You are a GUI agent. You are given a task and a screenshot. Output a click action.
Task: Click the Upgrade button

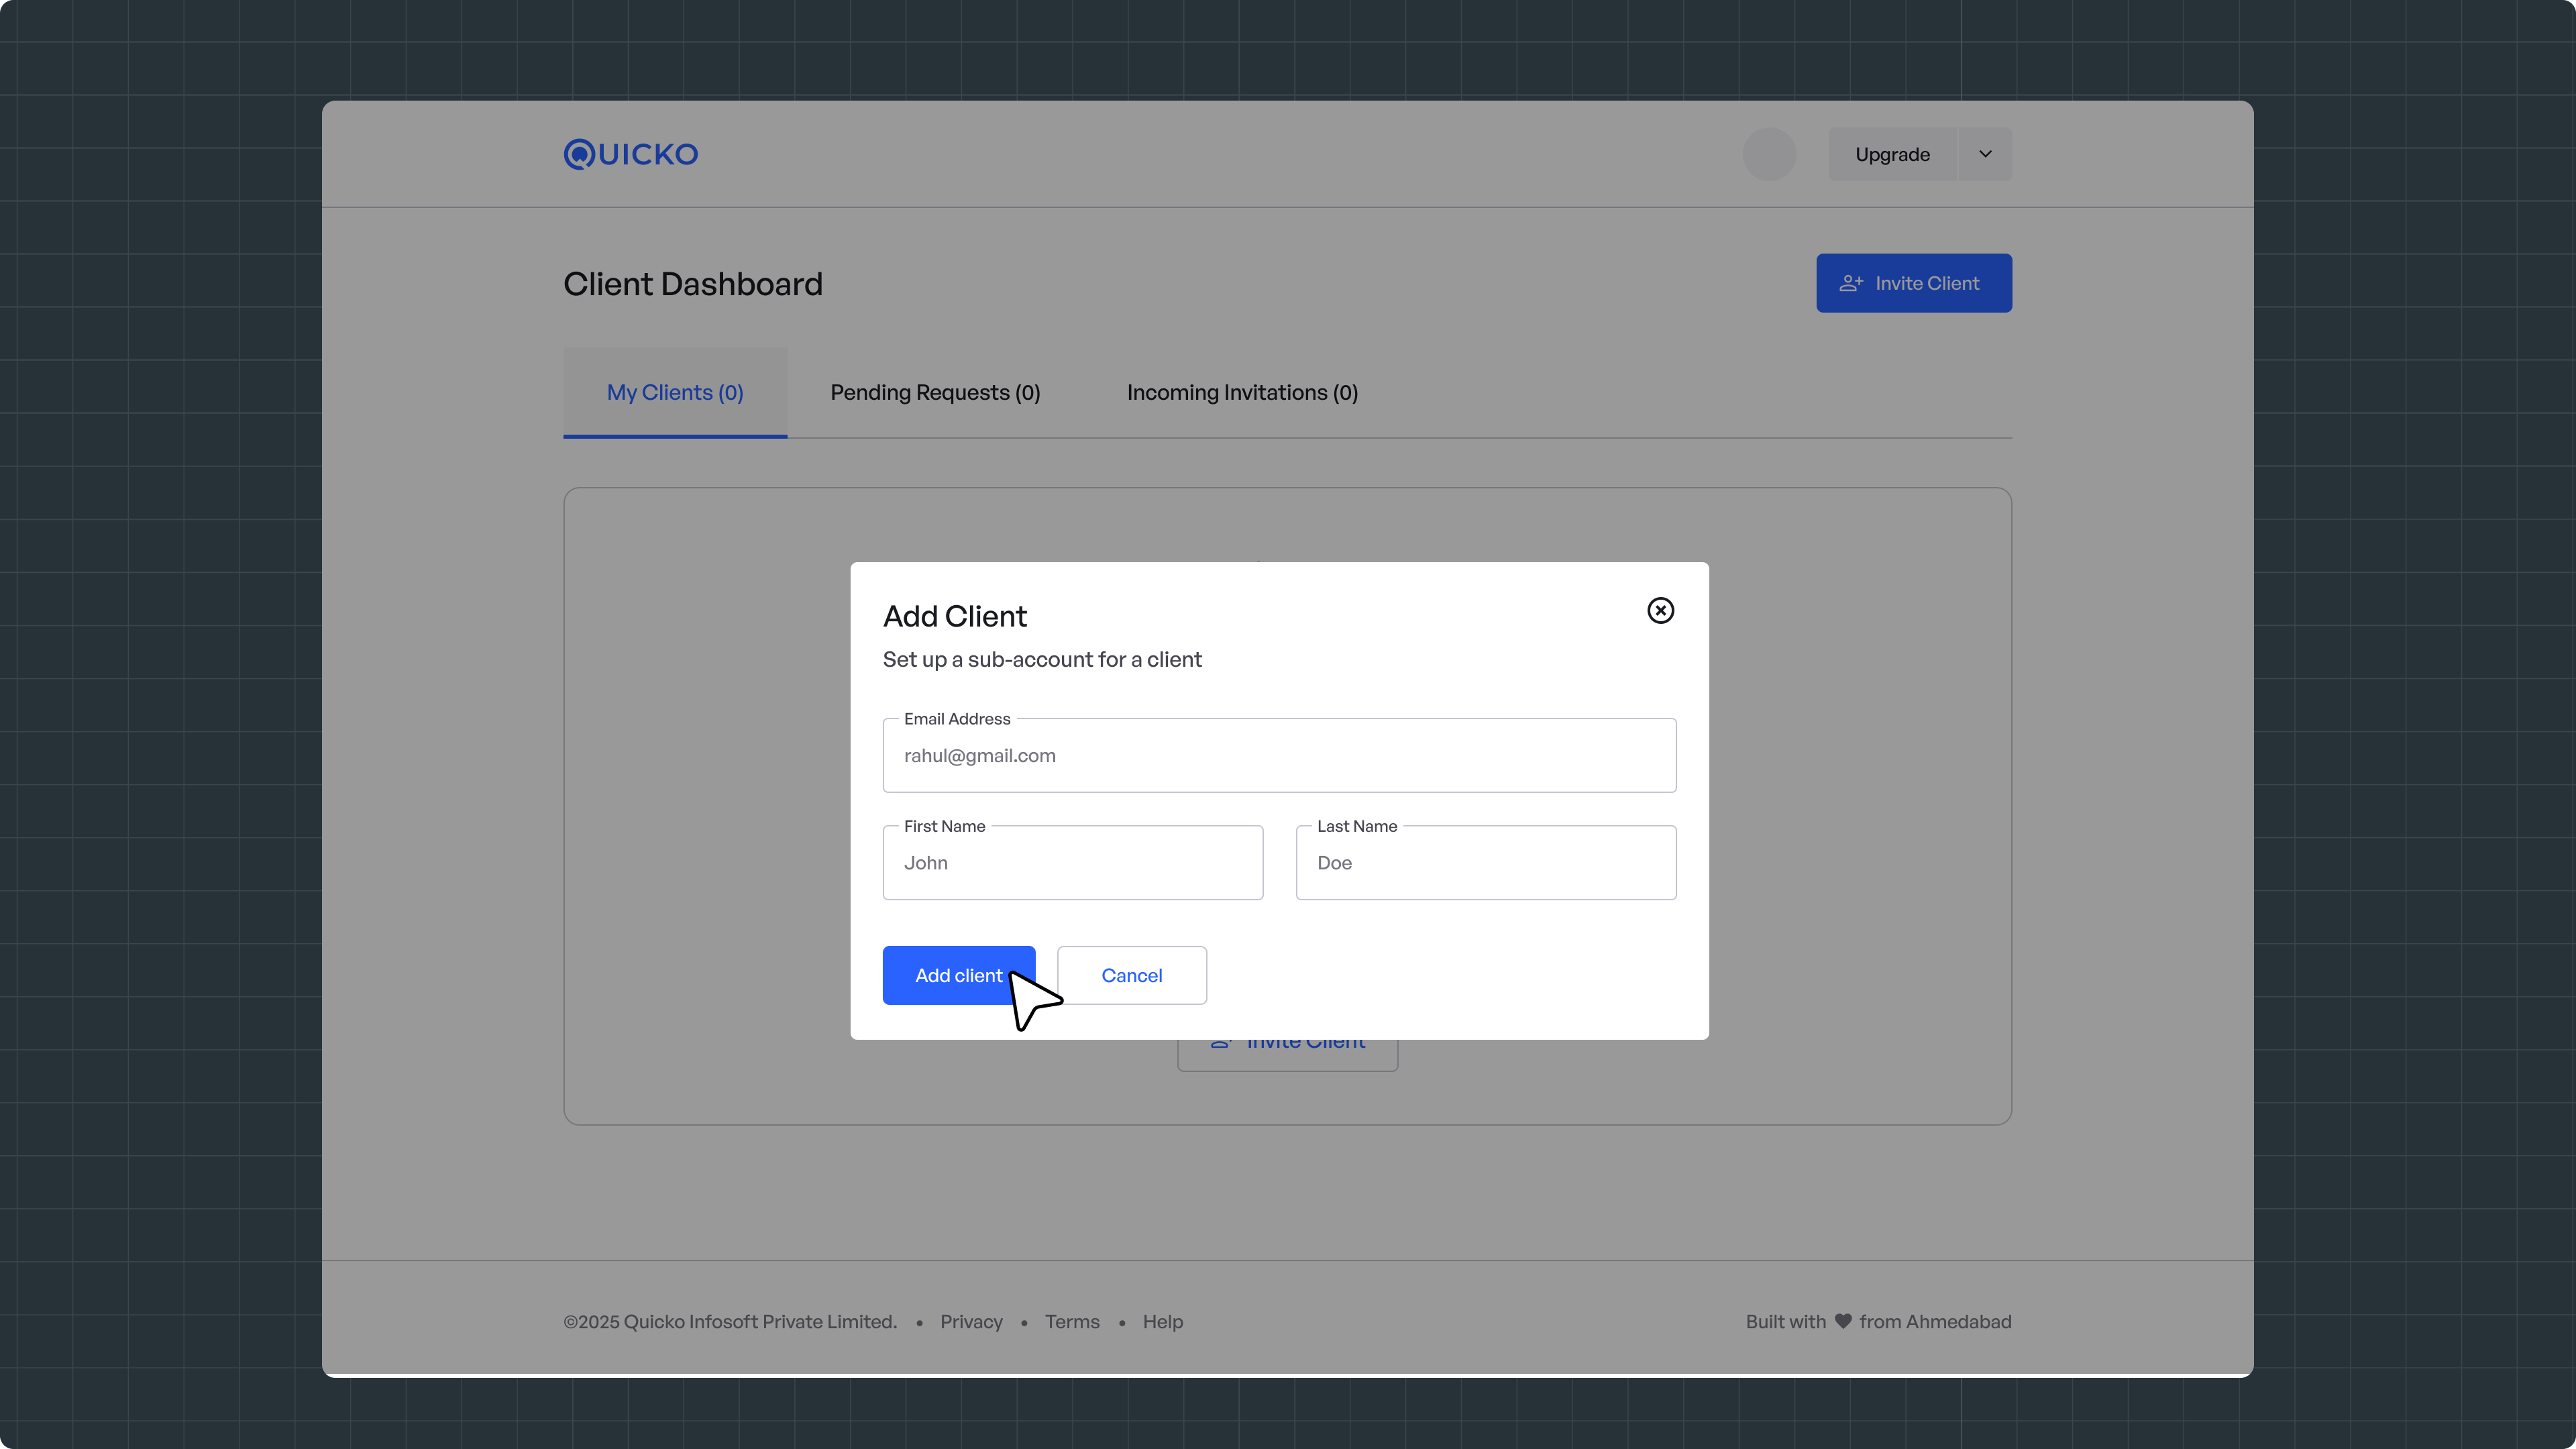coord(1892,154)
